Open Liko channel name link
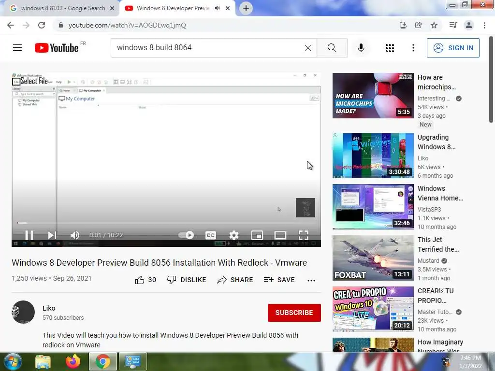 (49, 308)
